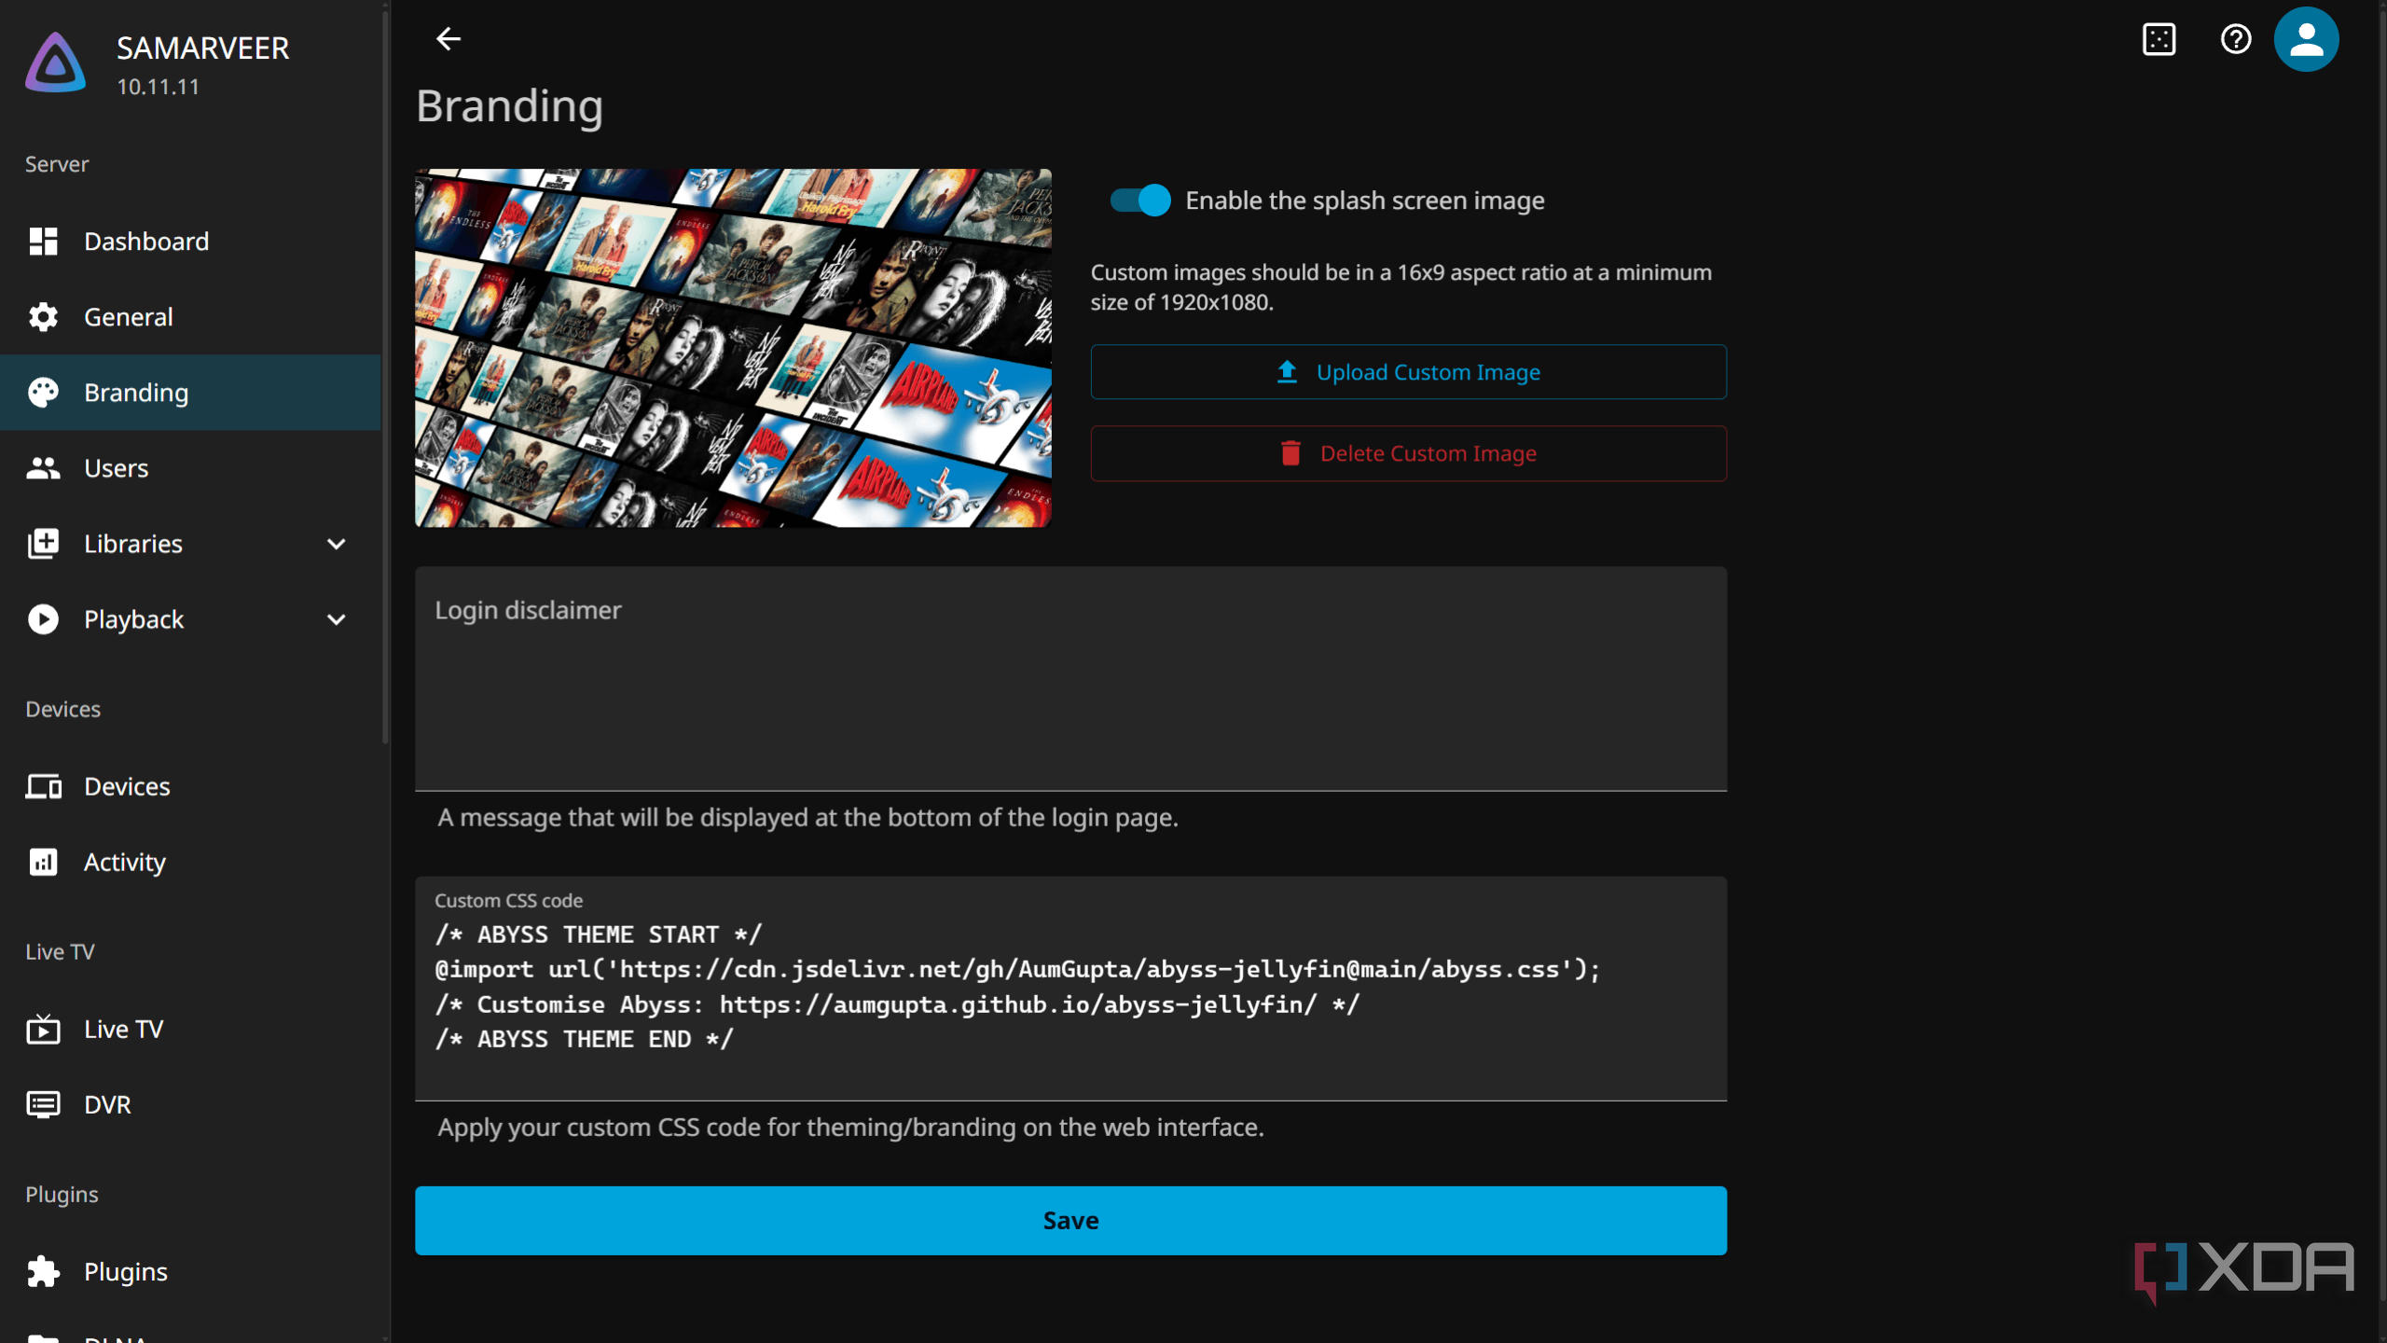
Task: Click the Jellyfin logo icon
Action: click(56, 62)
